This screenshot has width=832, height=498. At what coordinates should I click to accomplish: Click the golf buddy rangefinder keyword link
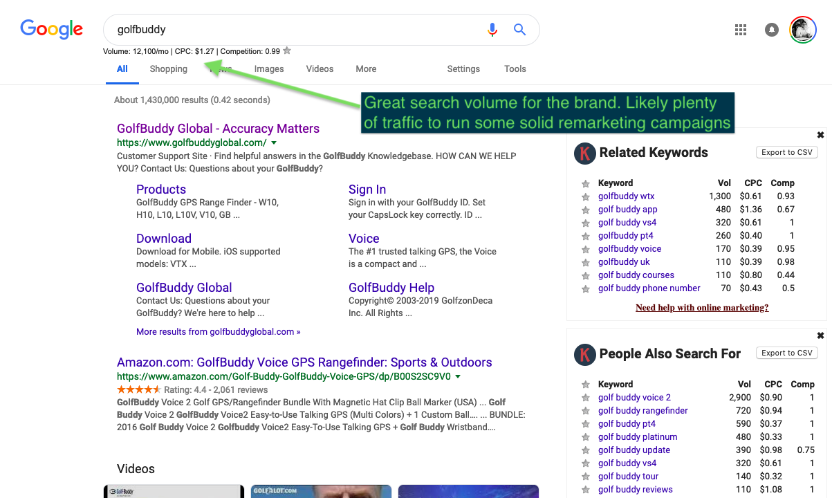(x=643, y=411)
